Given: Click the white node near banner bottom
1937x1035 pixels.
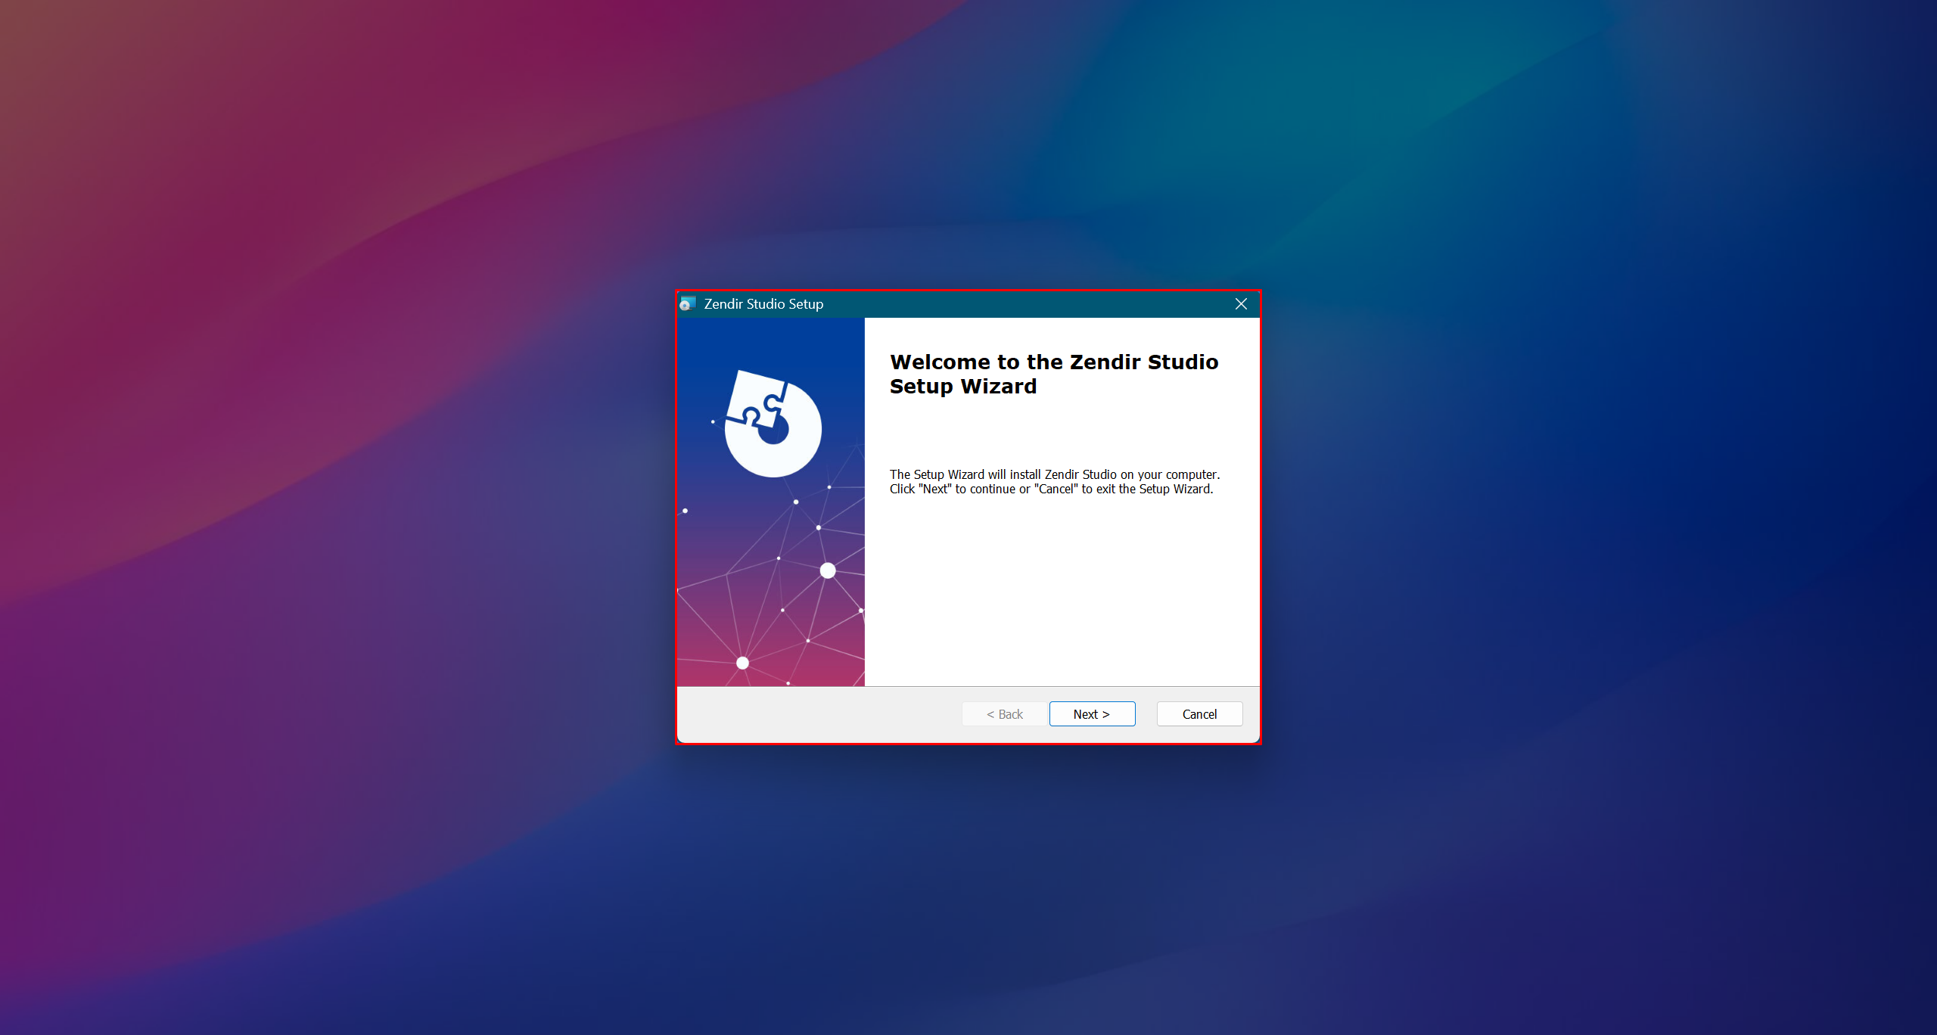Looking at the screenshot, I should click(x=742, y=663).
